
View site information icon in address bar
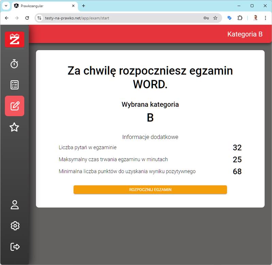pyautogui.click(x=39, y=18)
